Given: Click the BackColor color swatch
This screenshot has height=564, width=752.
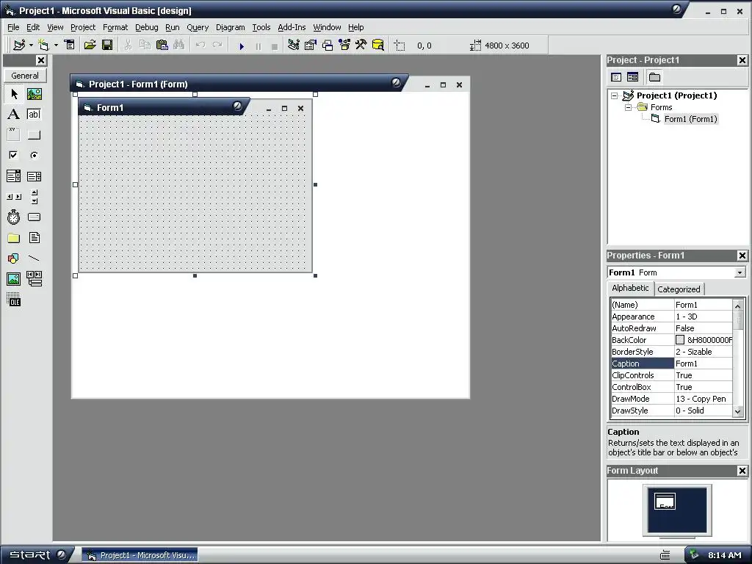Looking at the screenshot, I should click(x=680, y=339).
